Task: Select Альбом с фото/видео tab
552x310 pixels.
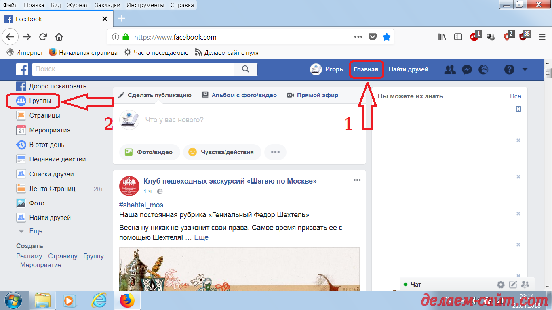Action: coord(239,95)
